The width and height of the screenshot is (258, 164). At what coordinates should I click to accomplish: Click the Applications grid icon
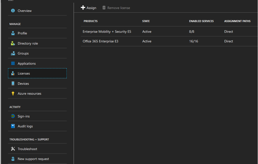coord(13,63)
